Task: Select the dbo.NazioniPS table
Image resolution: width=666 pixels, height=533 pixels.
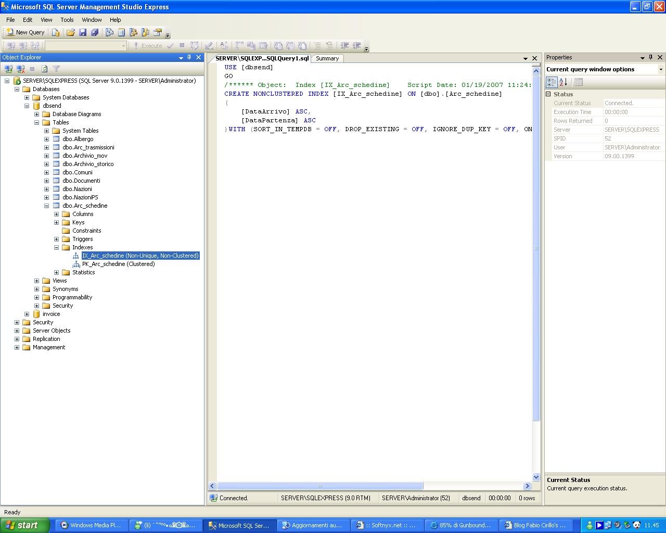Action: point(80,197)
